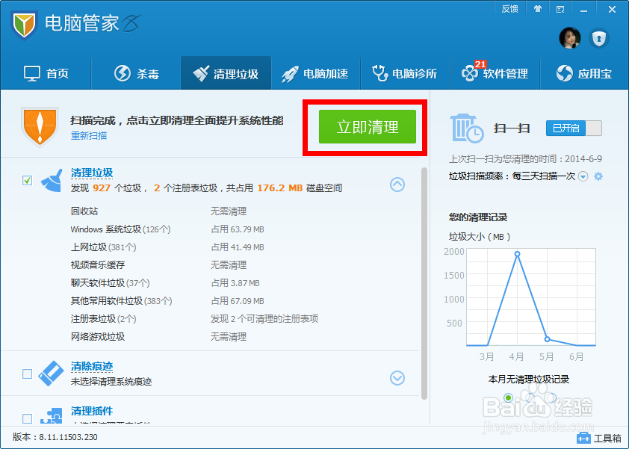Close the 电脑管家 window
This screenshot has width=629, height=449.
pos(612,9)
